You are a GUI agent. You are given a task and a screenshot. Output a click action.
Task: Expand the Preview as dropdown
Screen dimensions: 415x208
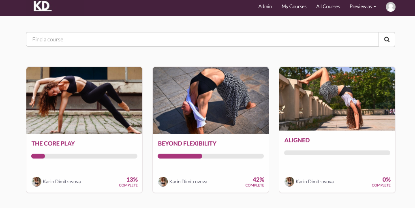pos(363,6)
